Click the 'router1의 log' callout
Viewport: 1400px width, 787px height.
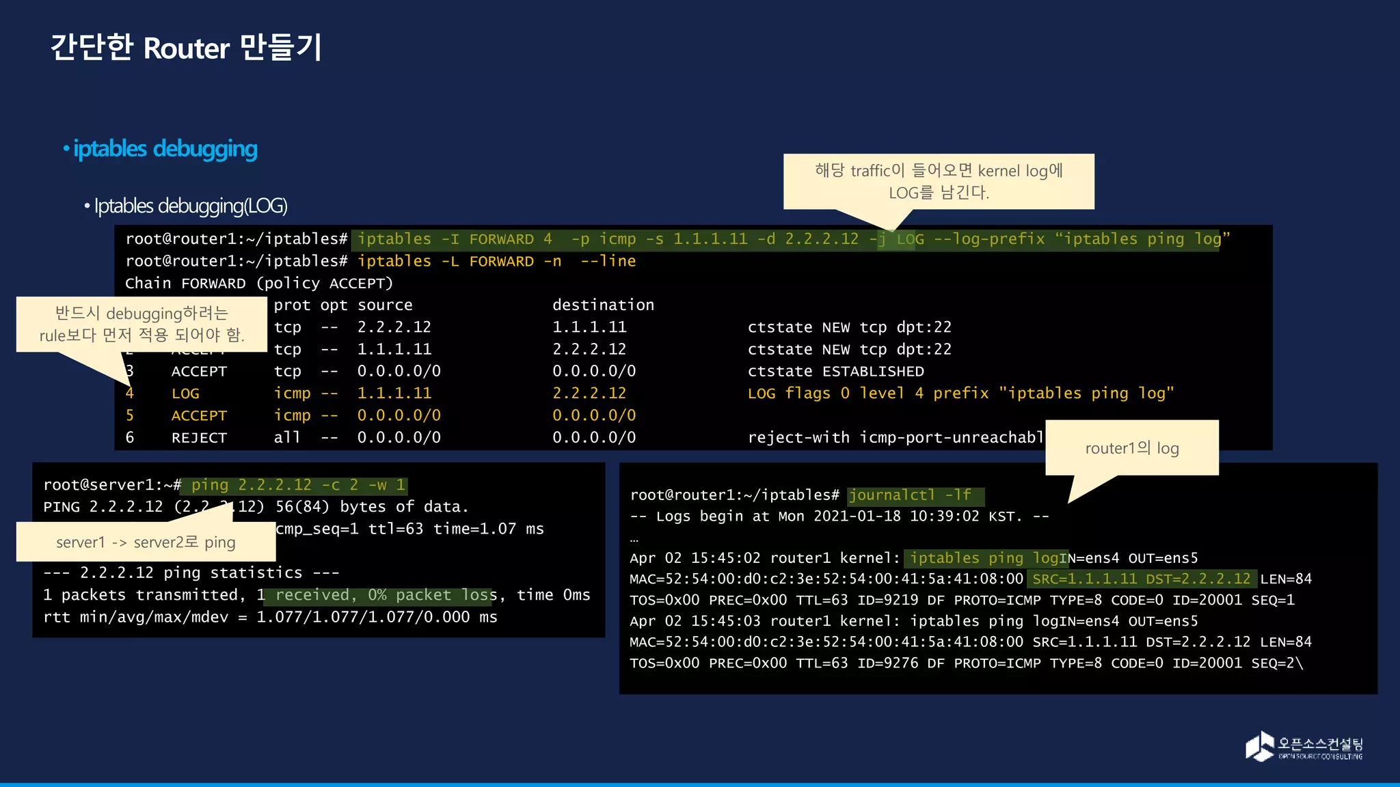tap(1131, 448)
